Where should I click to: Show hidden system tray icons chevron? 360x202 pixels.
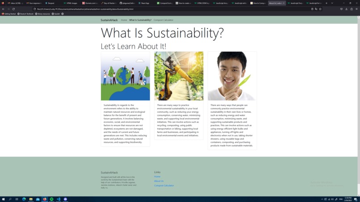click(322, 199)
